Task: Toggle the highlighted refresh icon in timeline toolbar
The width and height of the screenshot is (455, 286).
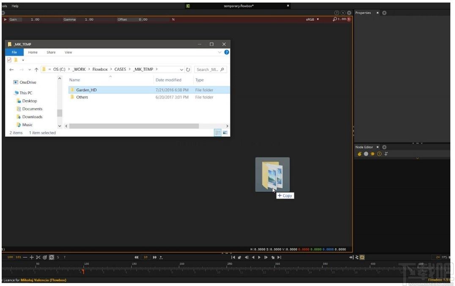Action: click(x=51, y=257)
